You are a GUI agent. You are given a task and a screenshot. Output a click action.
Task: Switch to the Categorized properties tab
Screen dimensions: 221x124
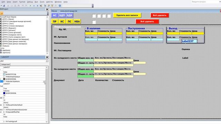tap(6, 64)
